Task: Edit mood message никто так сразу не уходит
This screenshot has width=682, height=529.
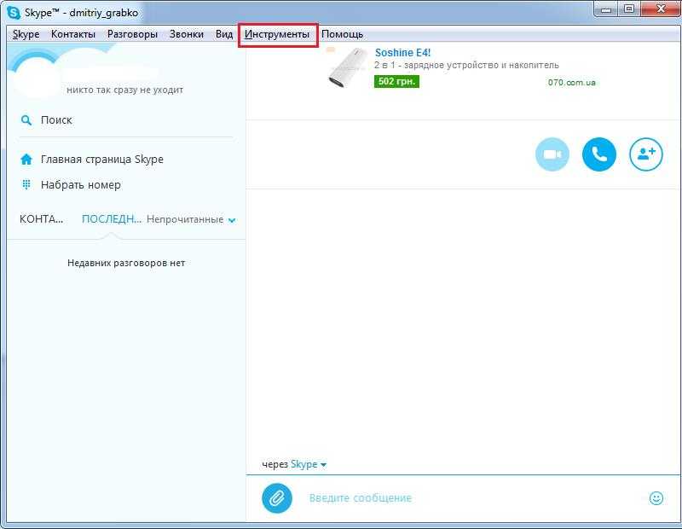Action: click(124, 90)
